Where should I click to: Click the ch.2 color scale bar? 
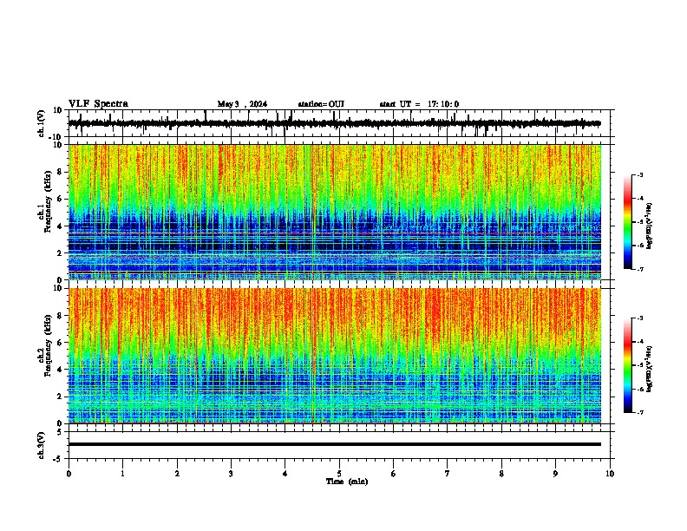coord(628,365)
